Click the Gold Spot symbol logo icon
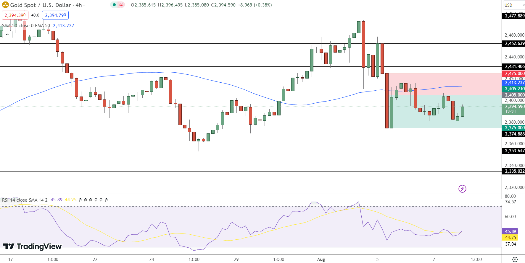 pos(5,5)
